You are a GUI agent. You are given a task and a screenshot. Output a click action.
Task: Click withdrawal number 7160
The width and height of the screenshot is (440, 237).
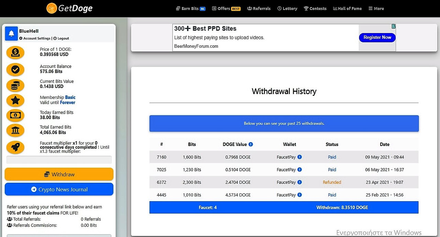click(x=161, y=157)
